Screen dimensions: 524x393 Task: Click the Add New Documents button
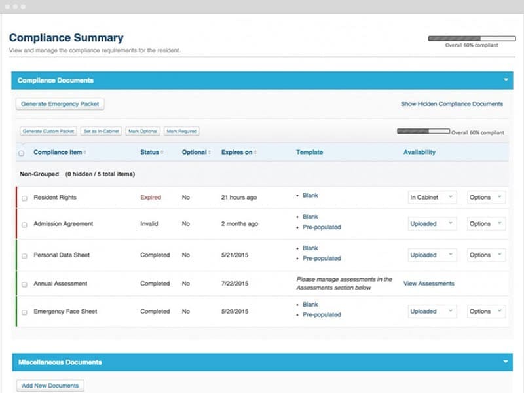(50, 385)
